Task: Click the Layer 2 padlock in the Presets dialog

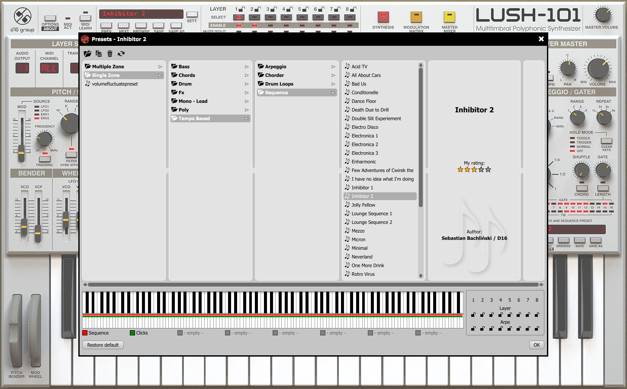Action: pyautogui.click(x=482, y=315)
